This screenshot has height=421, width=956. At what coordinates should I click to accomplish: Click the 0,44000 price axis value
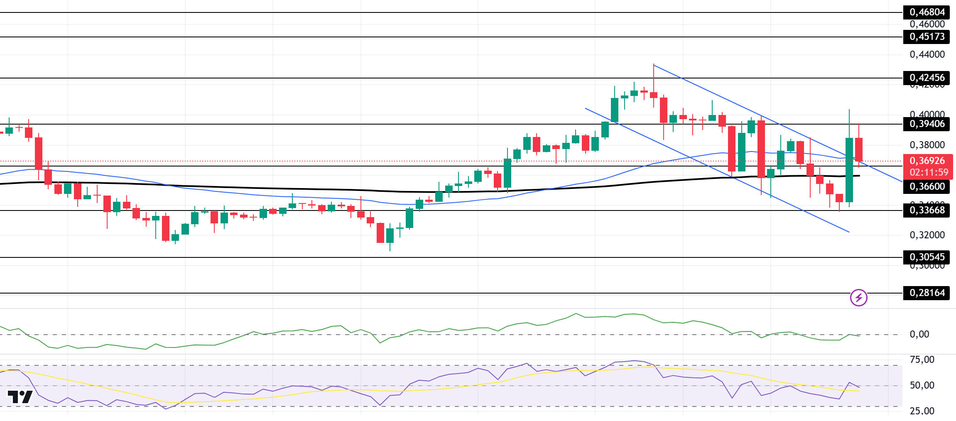pyautogui.click(x=927, y=55)
